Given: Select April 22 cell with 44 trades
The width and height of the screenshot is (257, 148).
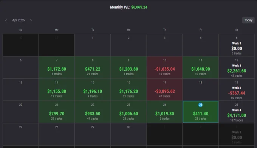Looking at the screenshot, I should (x=93, y=112).
